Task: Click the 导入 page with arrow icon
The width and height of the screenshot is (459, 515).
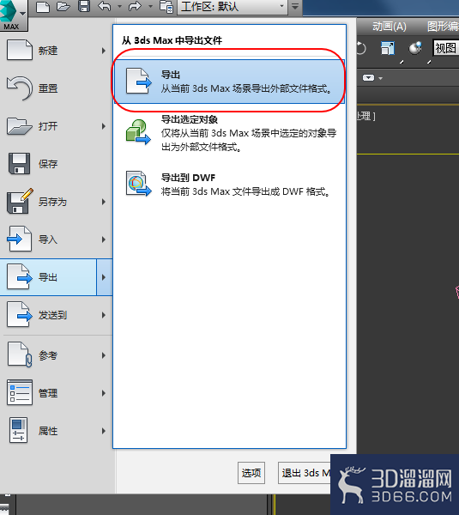Action: pos(20,239)
